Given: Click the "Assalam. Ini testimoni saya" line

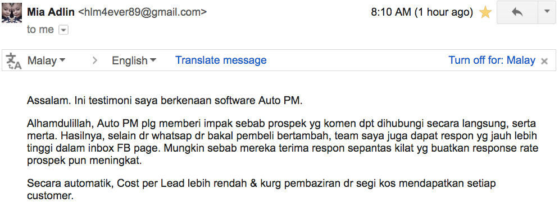Looking at the screenshot, I should click(165, 101).
